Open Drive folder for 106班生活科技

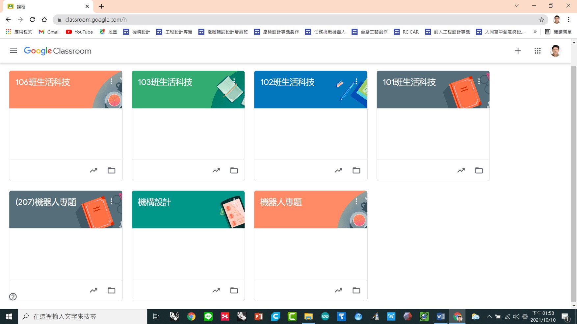tap(111, 170)
